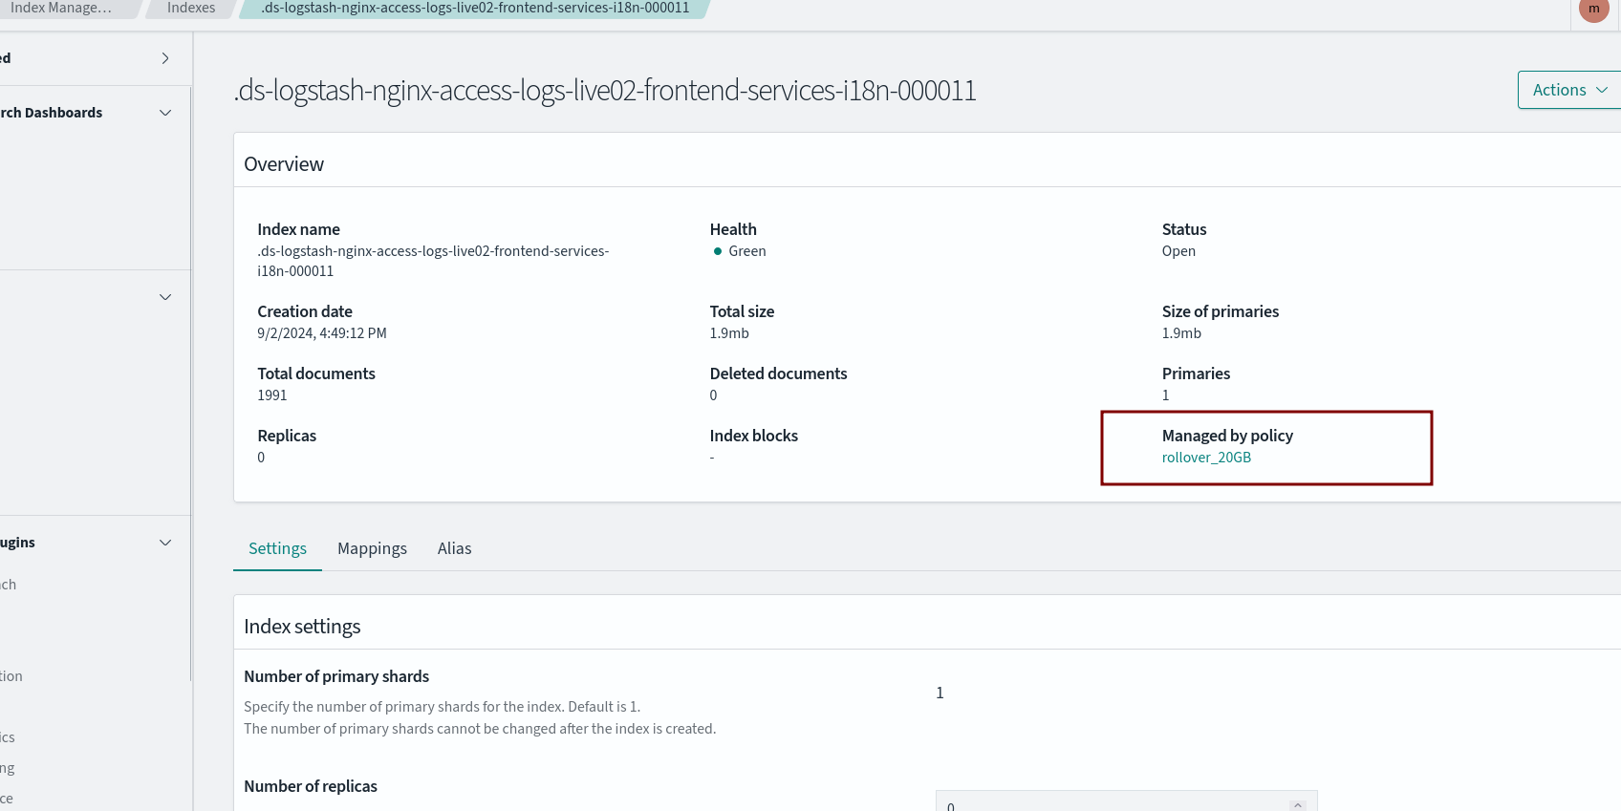Go to Indexes breadcrumb
This screenshot has width=1621, height=811.
pos(191,8)
